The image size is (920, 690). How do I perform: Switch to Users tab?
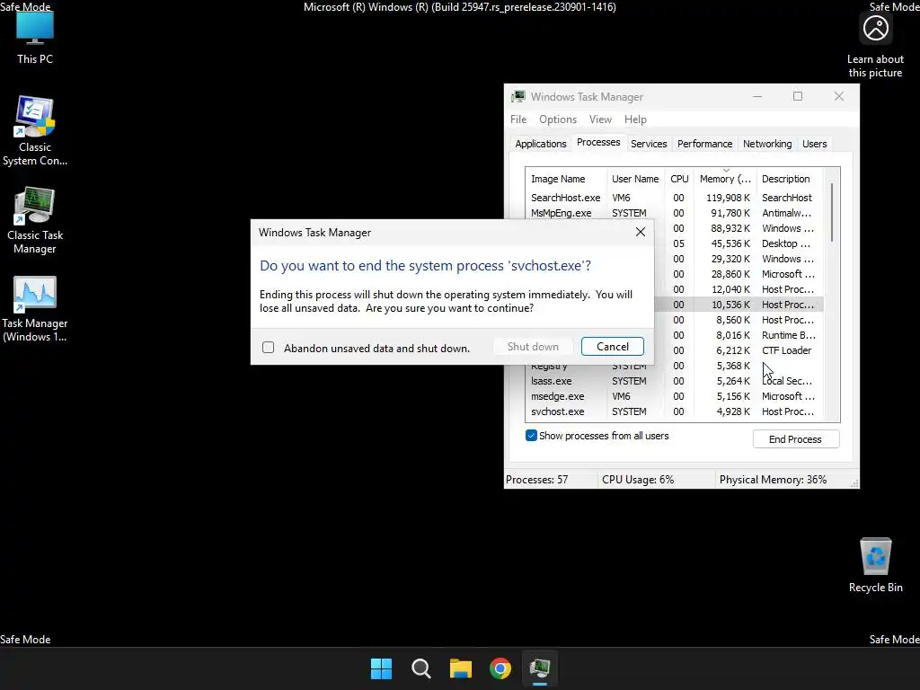click(x=814, y=144)
